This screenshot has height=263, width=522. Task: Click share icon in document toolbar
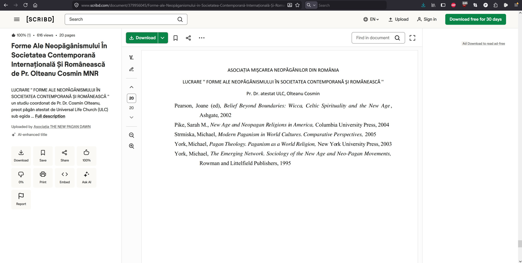(188, 38)
